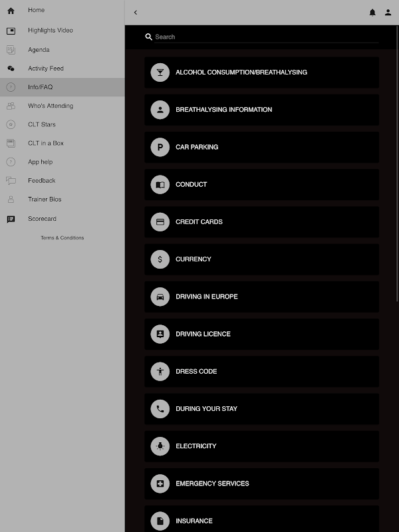Select CLT Stars in the side menu
399x532 pixels.
click(42, 124)
